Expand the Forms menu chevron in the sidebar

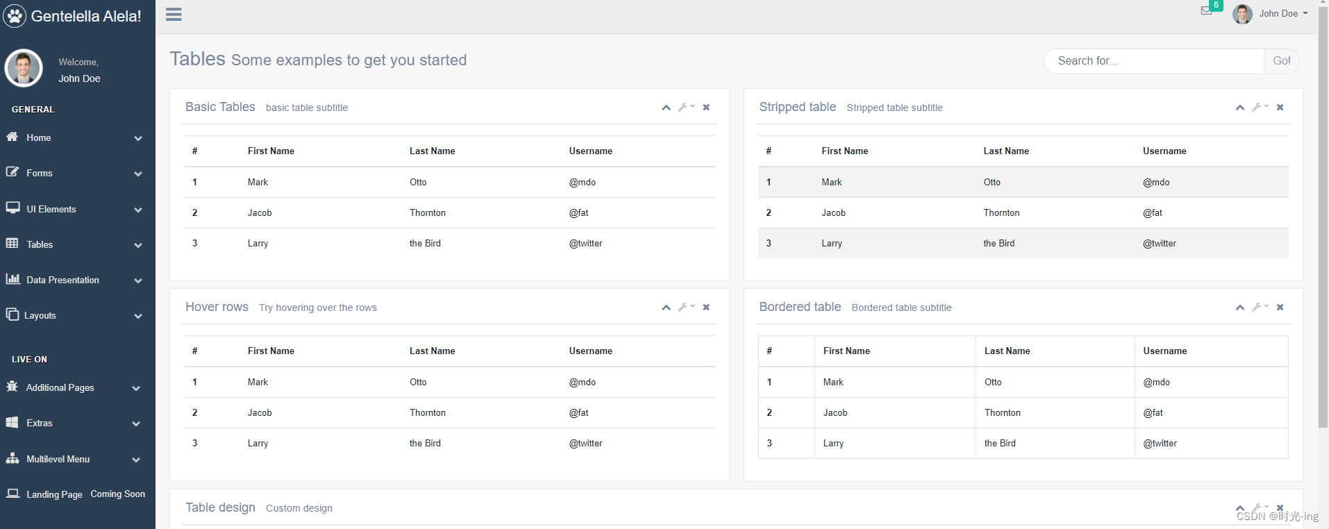(x=138, y=174)
